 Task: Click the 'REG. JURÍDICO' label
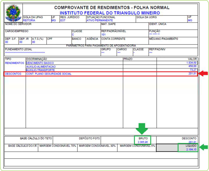(70, 17)
